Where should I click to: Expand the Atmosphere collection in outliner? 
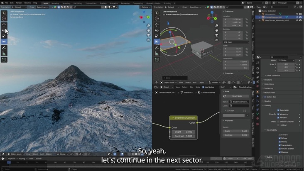(260, 14)
